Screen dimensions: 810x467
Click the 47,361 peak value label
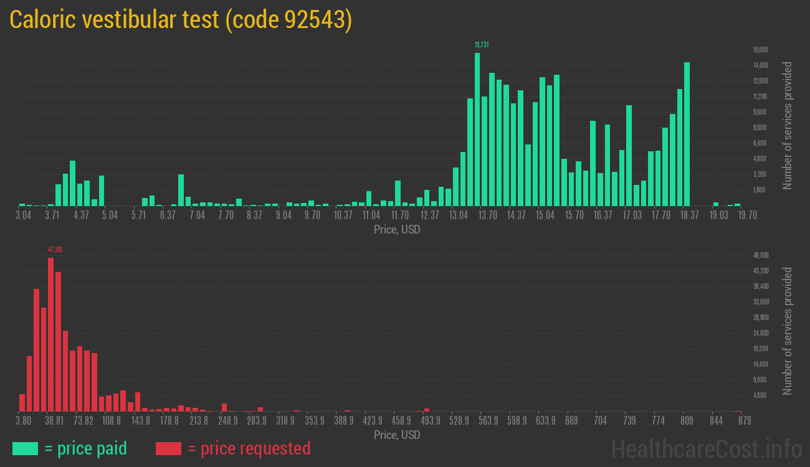[55, 250]
